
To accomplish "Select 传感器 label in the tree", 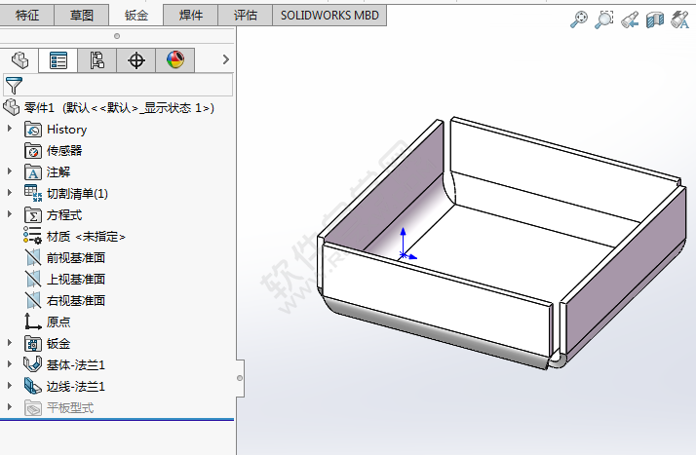I will click(64, 151).
